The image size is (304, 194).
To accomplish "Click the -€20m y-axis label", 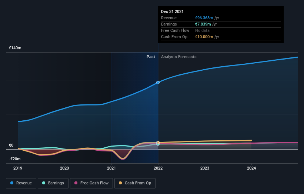I will pyautogui.click(x=15, y=159).
